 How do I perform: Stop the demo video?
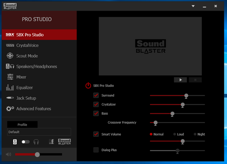click(195, 80)
